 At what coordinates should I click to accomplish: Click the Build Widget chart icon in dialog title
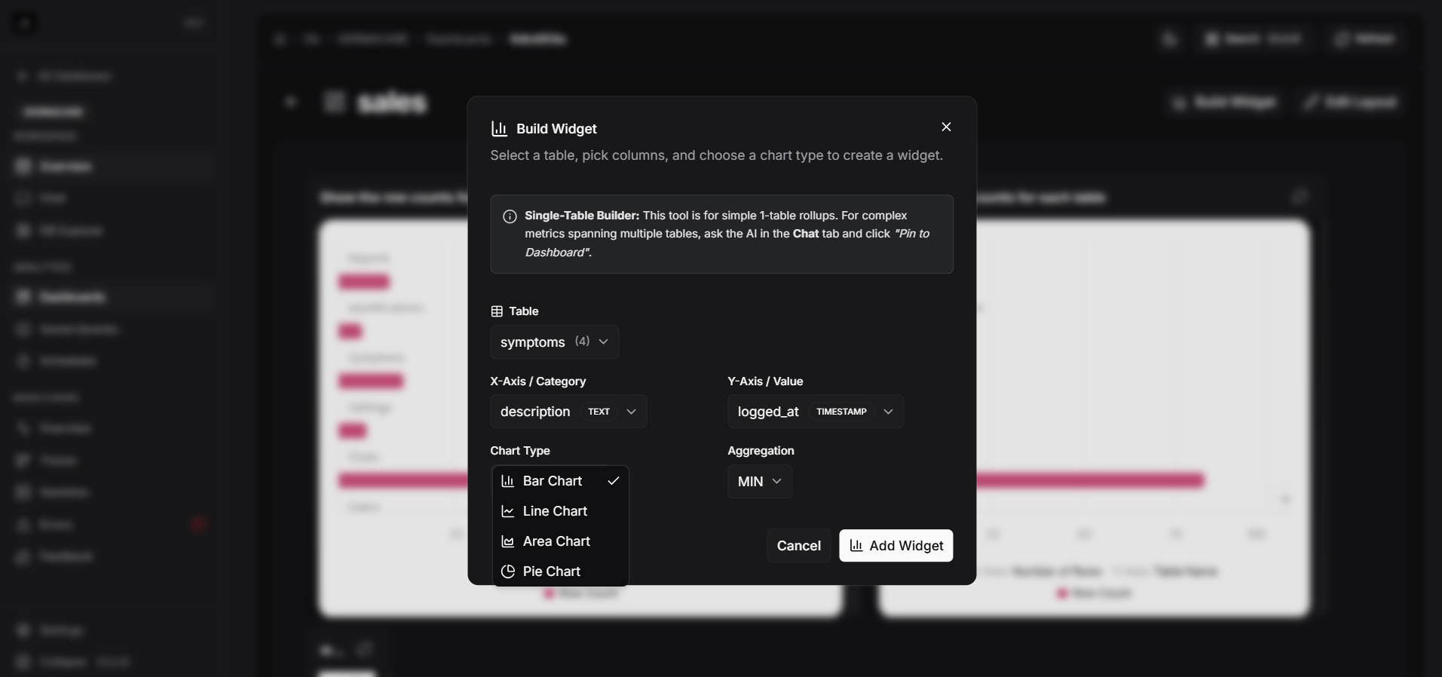499,129
